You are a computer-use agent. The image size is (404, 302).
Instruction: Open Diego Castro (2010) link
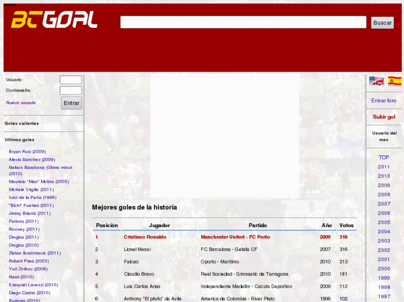coord(29,293)
